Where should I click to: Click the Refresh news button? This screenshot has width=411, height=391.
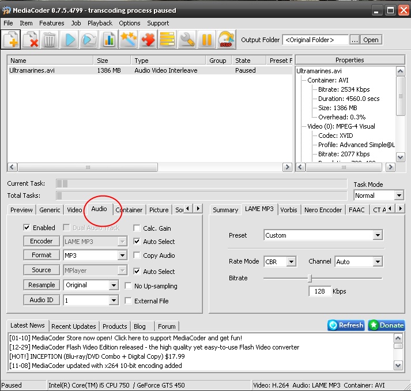tap(346, 325)
